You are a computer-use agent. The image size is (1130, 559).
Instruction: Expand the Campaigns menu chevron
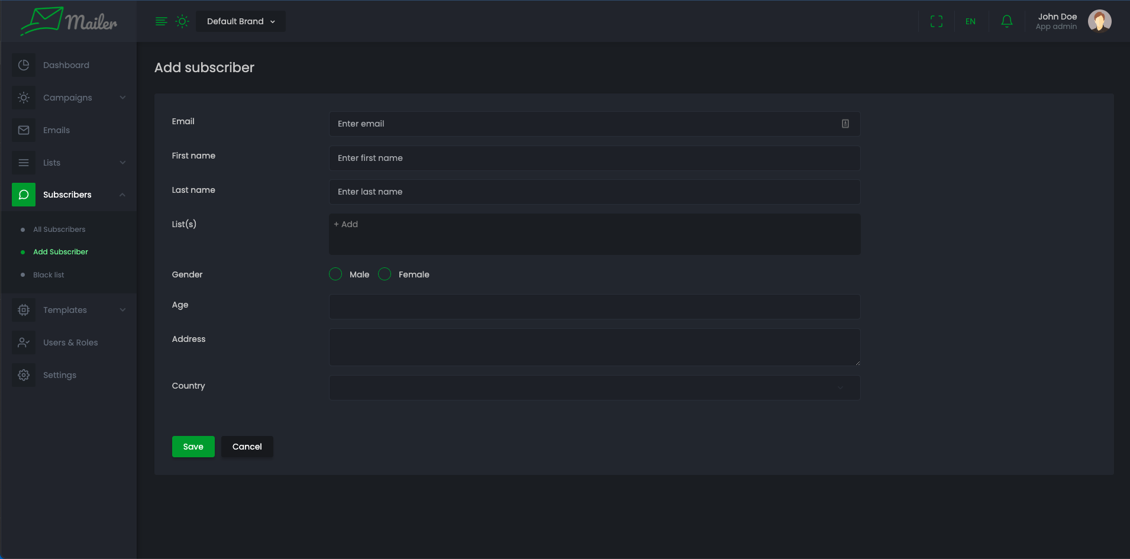click(122, 98)
